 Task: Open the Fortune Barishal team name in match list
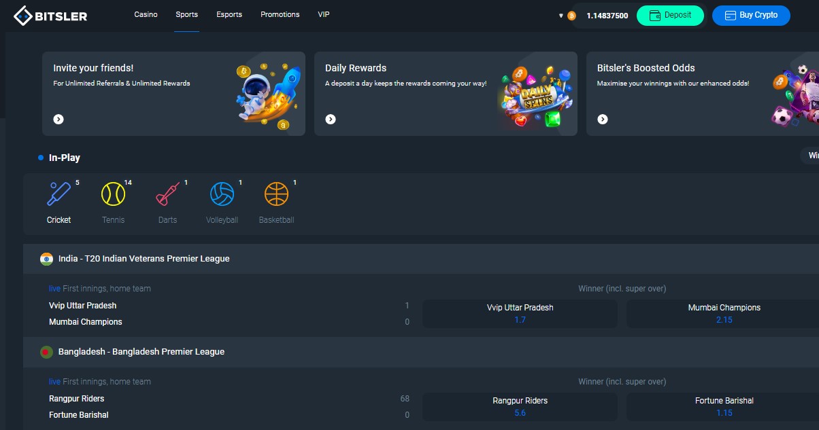click(x=79, y=415)
